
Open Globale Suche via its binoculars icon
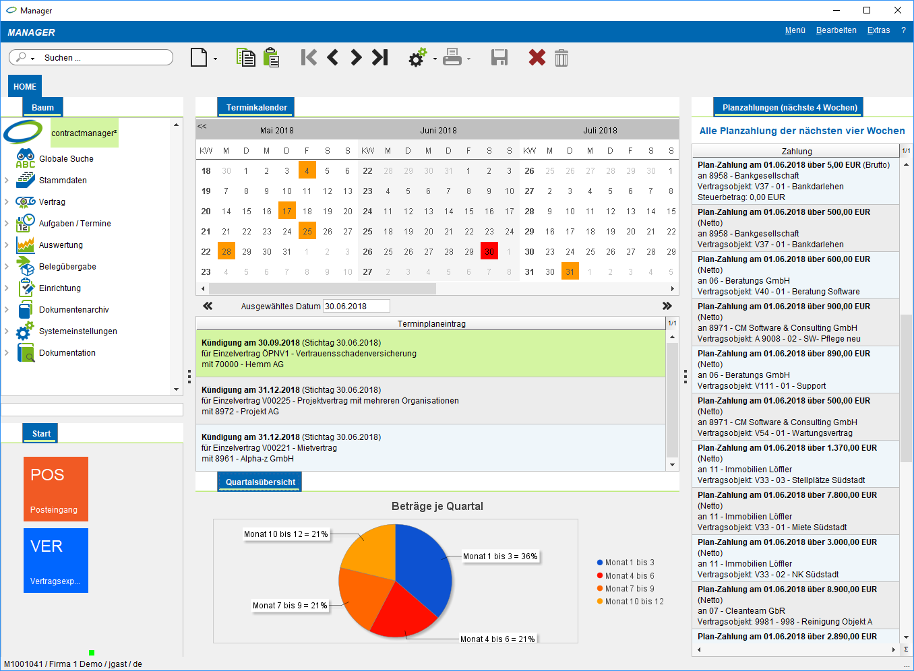(x=26, y=158)
